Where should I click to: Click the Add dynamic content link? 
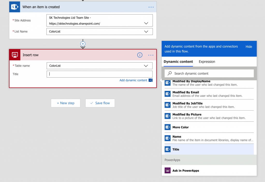point(133,80)
